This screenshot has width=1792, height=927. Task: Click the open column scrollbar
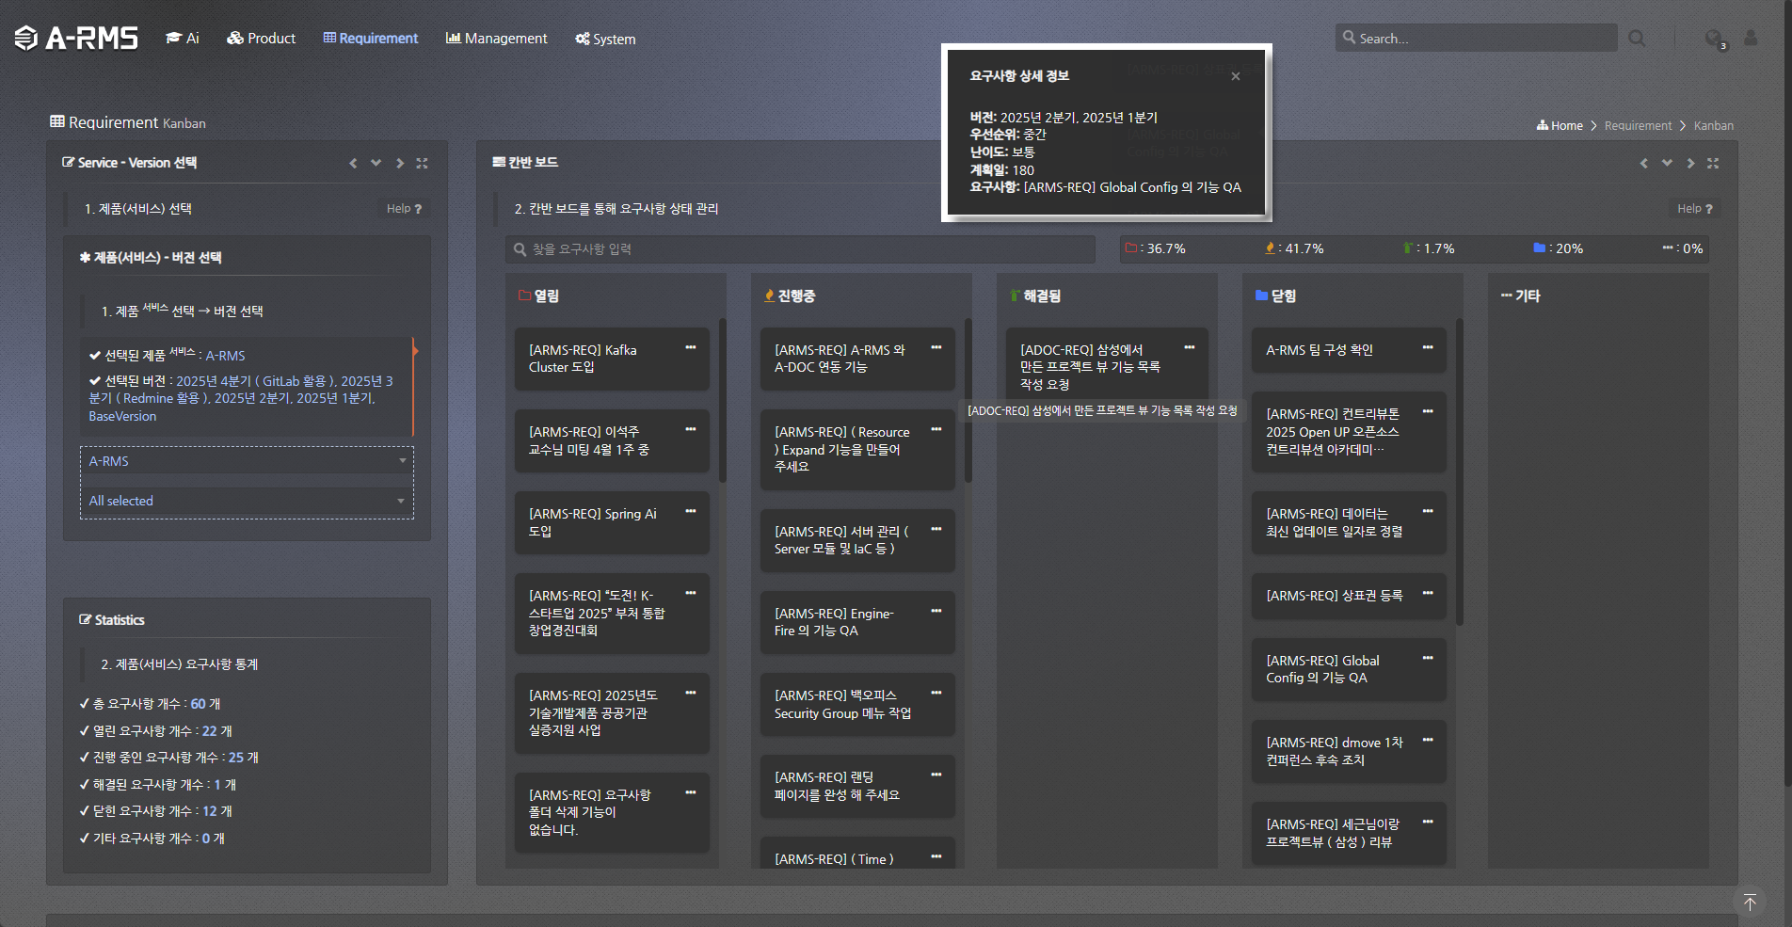(723, 400)
